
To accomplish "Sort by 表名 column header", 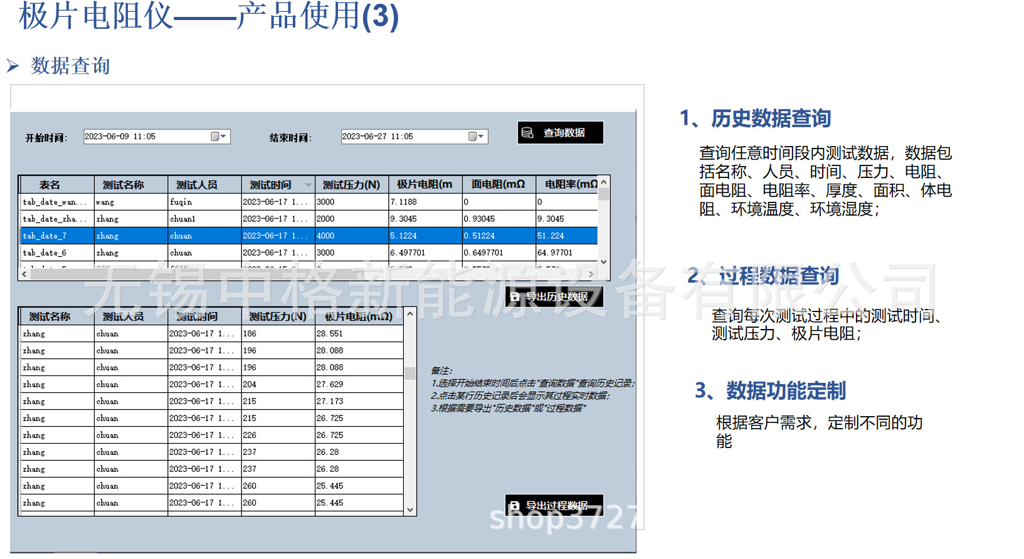I will click(x=57, y=185).
